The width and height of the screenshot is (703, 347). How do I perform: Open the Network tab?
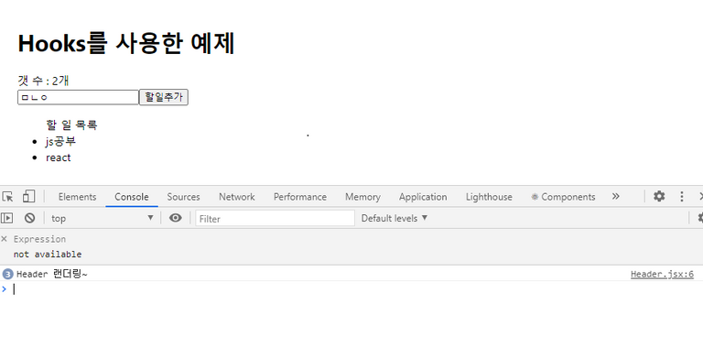tap(237, 197)
